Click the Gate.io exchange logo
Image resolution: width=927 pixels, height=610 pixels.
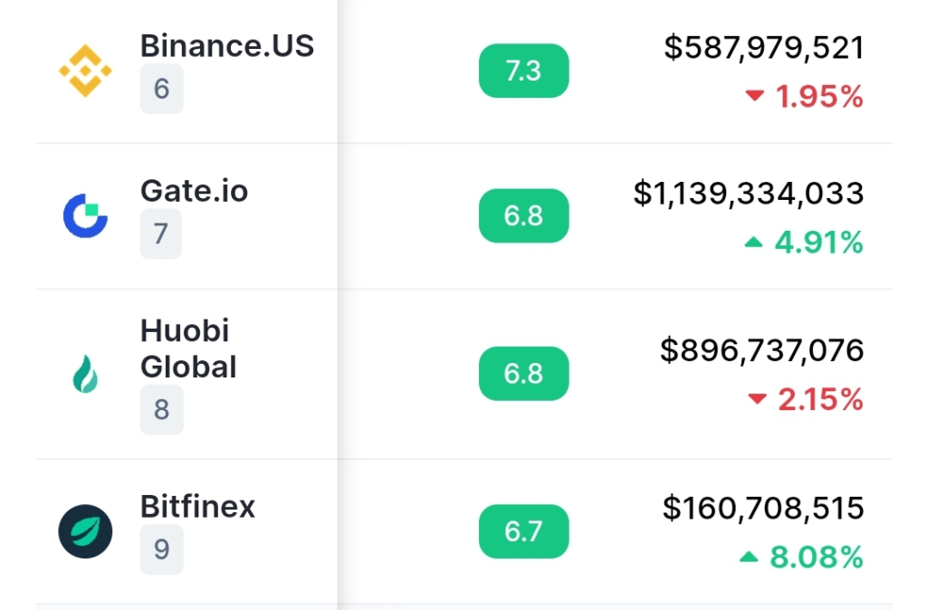[85, 215]
